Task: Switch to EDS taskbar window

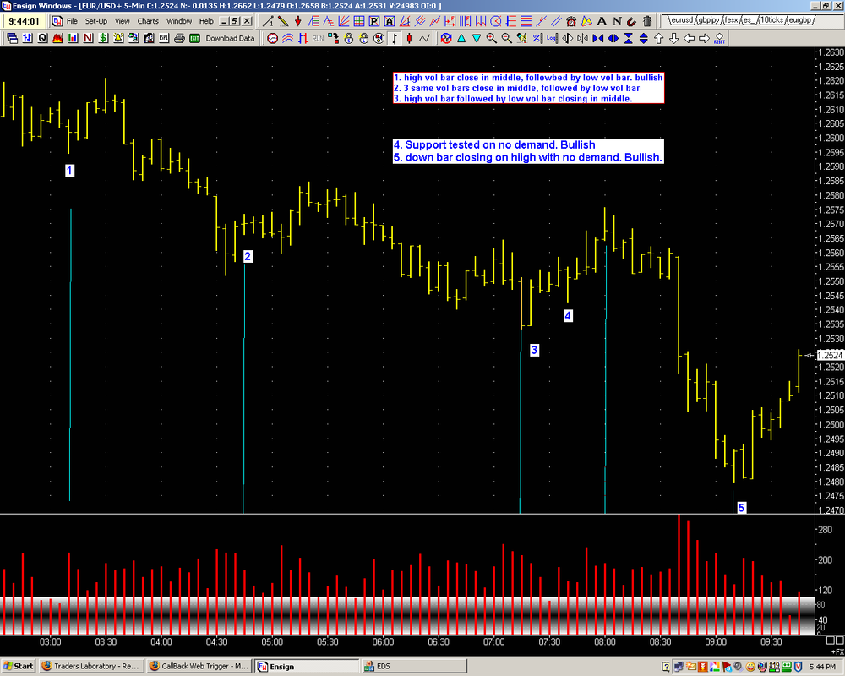Action: pyautogui.click(x=414, y=667)
